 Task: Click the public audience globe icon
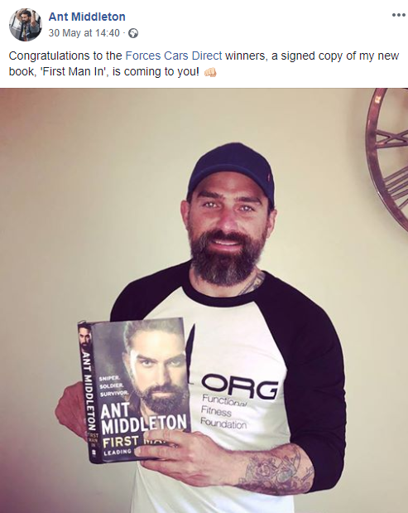click(x=133, y=33)
